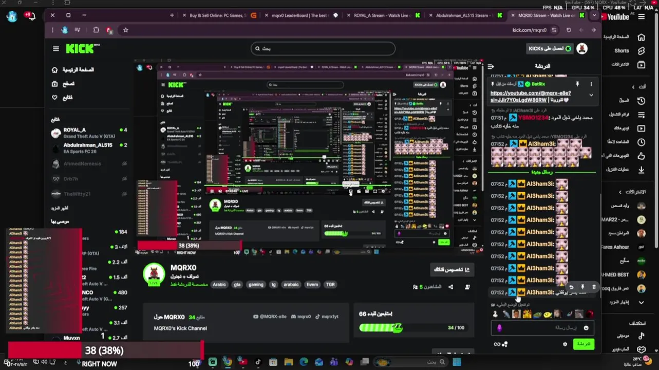Open more options on the pinned message

(591, 84)
